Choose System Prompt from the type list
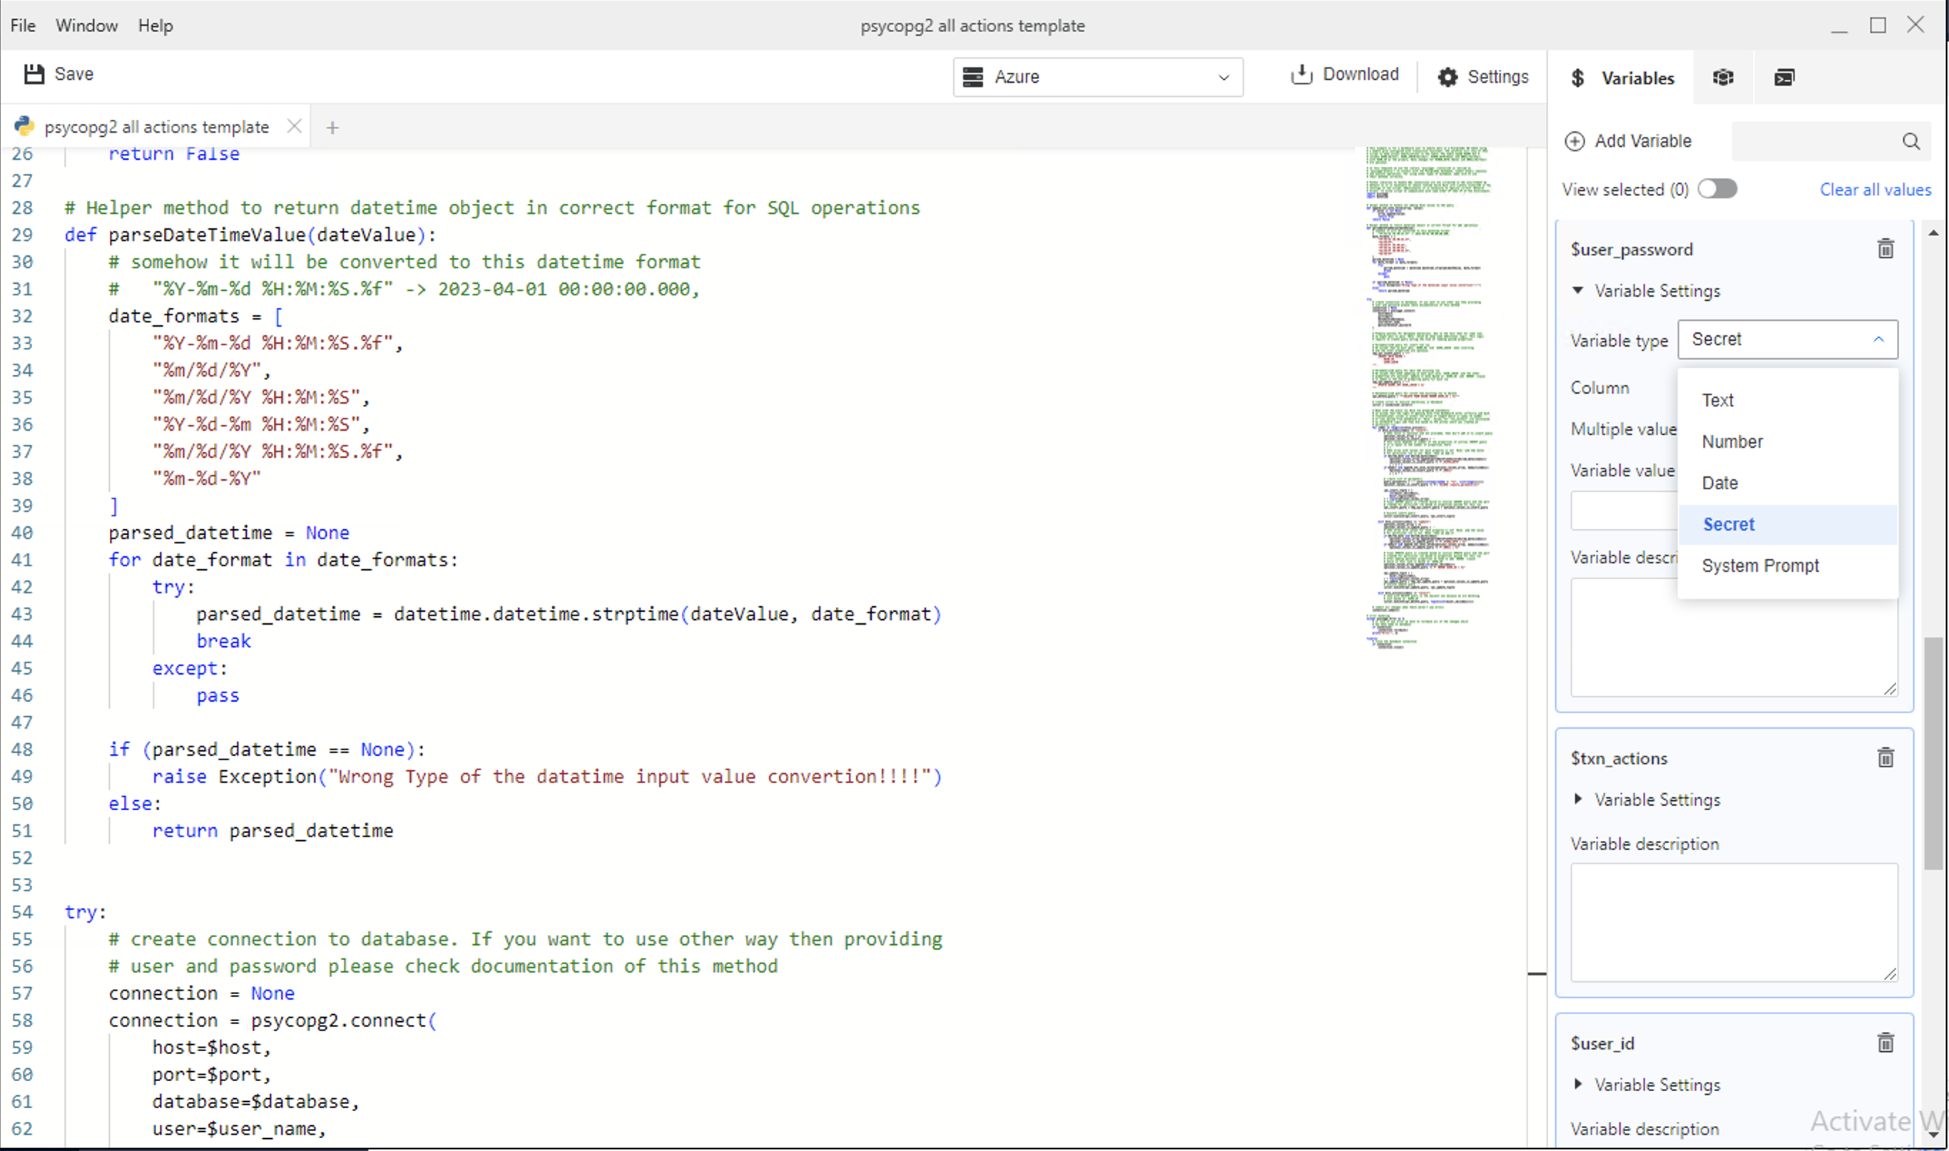This screenshot has width=1949, height=1151. click(1760, 566)
